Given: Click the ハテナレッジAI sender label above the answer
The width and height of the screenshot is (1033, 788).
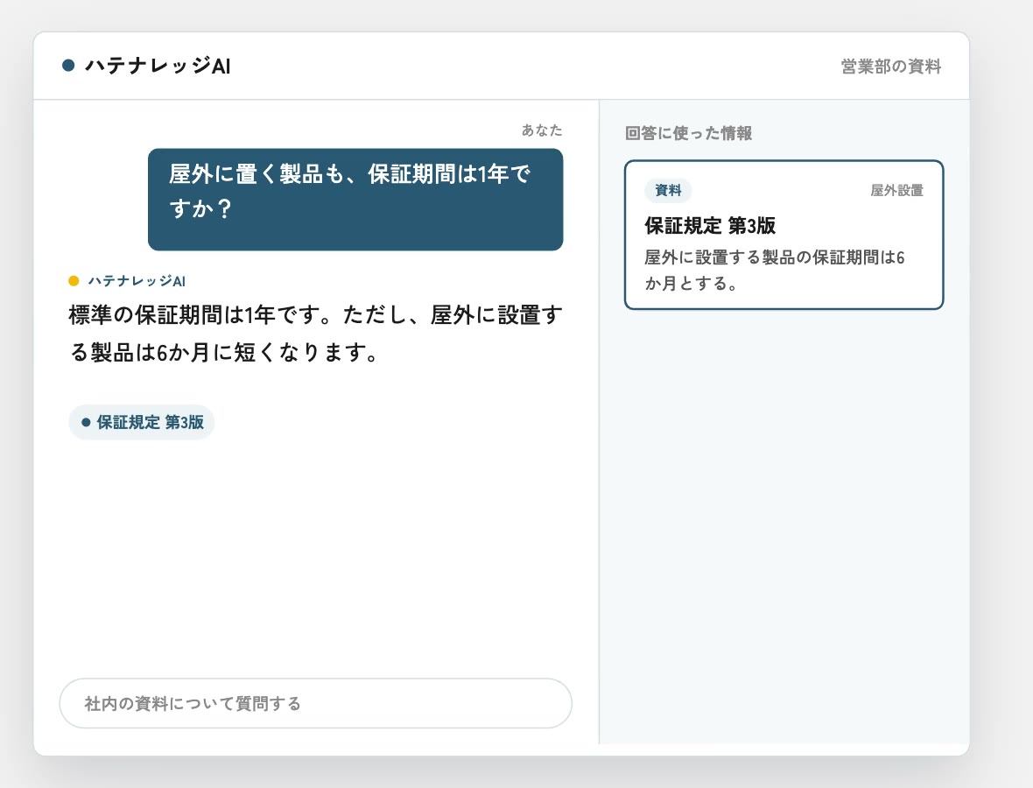Looking at the screenshot, I should click(x=137, y=281).
